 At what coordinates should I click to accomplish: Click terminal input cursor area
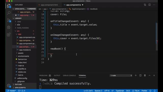(40, 87)
